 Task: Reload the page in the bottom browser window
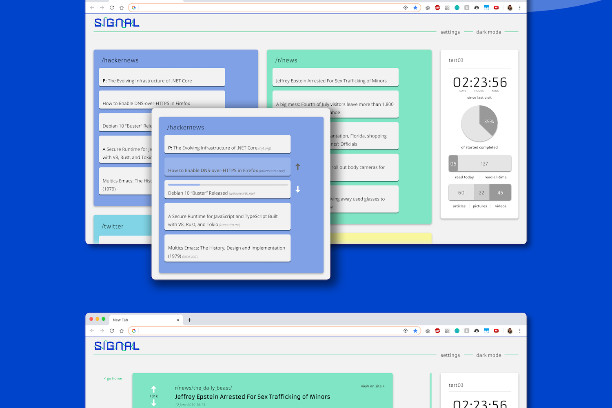(x=112, y=331)
